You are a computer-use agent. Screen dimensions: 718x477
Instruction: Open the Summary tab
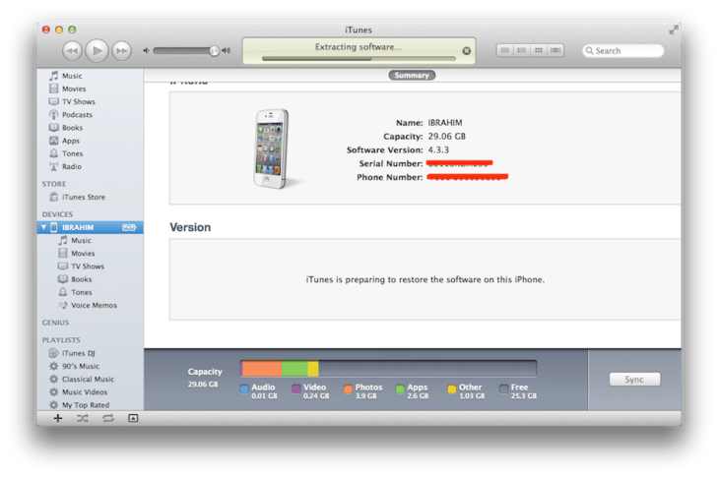point(411,76)
